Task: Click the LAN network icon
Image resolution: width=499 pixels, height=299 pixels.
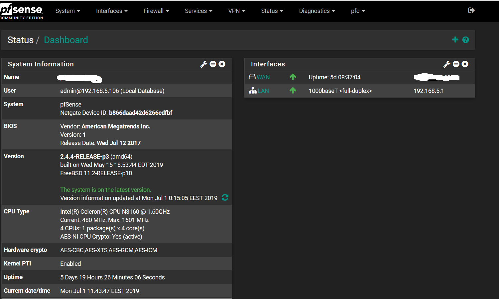Action: click(253, 90)
